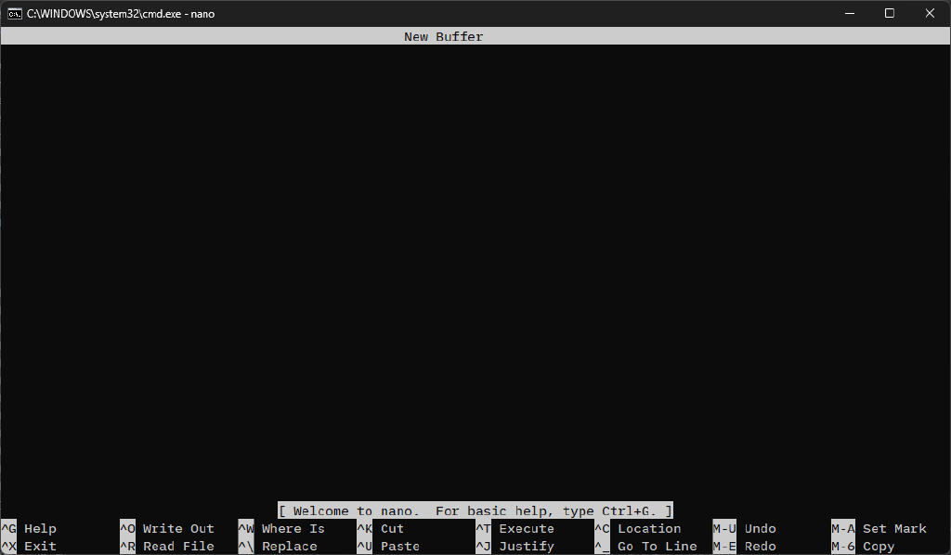This screenshot has height=555, width=951.
Task: Click the Go To Line shortcut
Action: point(645,547)
